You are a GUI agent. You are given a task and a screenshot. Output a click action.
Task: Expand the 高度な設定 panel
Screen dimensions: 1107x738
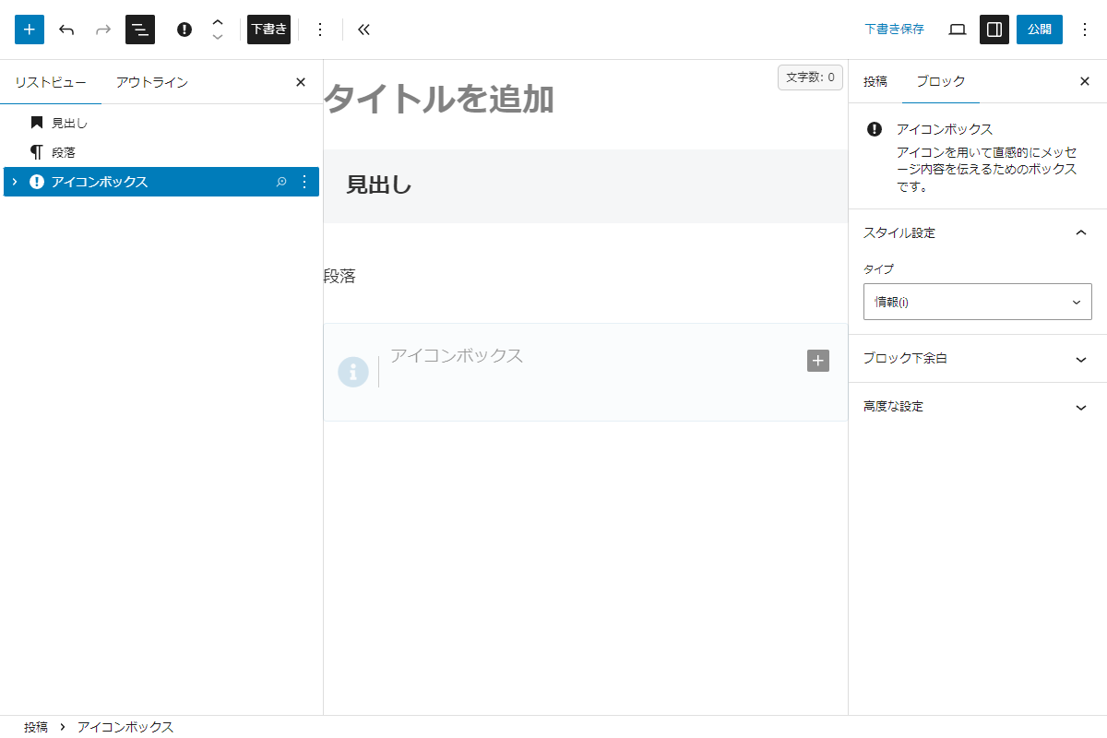(x=977, y=407)
